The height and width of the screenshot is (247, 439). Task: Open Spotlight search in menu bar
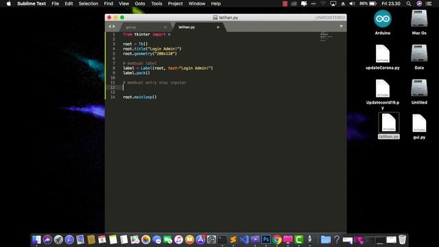(409, 3)
